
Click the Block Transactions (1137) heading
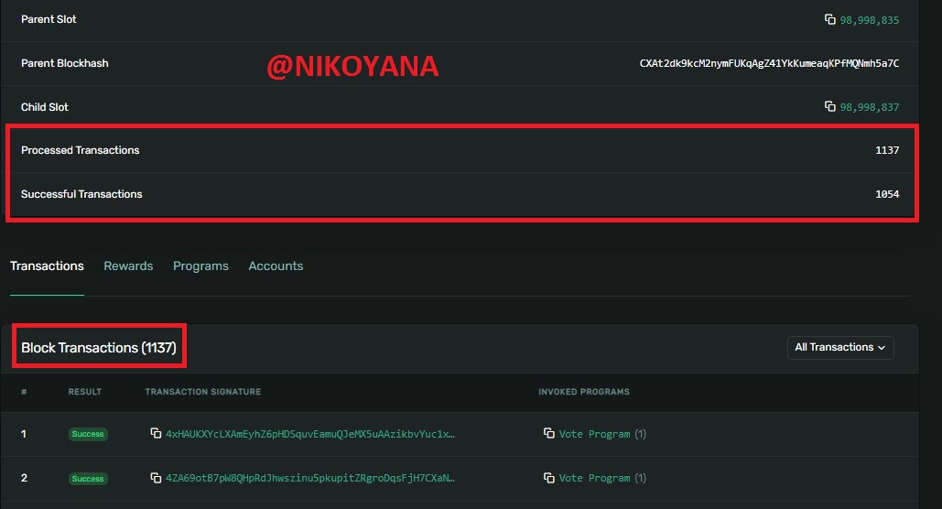99,347
